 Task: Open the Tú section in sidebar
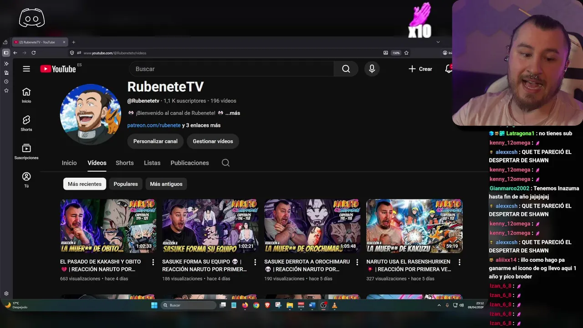26,180
